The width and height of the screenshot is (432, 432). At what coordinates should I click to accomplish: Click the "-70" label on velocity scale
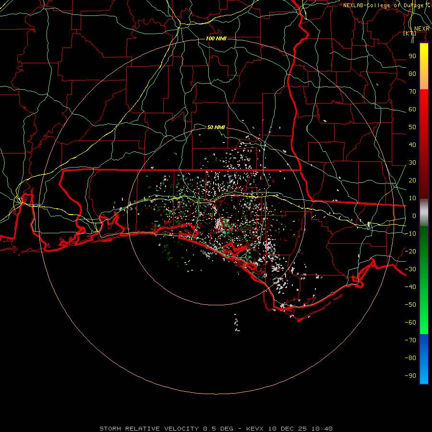click(410, 340)
